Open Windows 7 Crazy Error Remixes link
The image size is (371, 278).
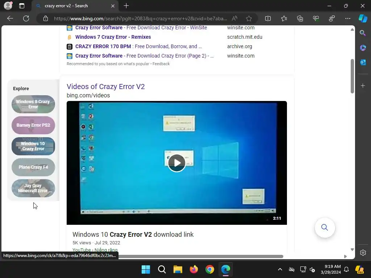[x=113, y=37]
